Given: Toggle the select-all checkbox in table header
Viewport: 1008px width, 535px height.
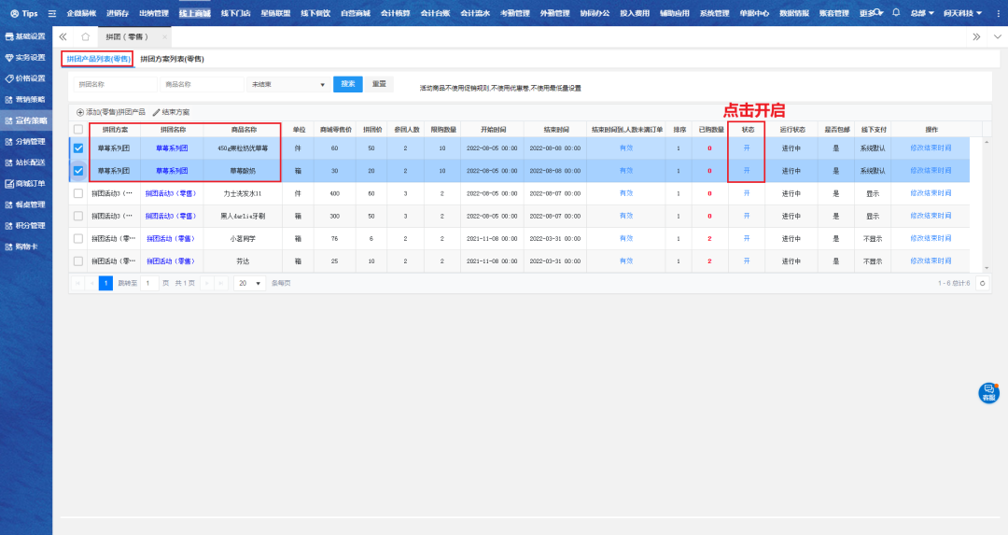Looking at the screenshot, I should (78, 130).
